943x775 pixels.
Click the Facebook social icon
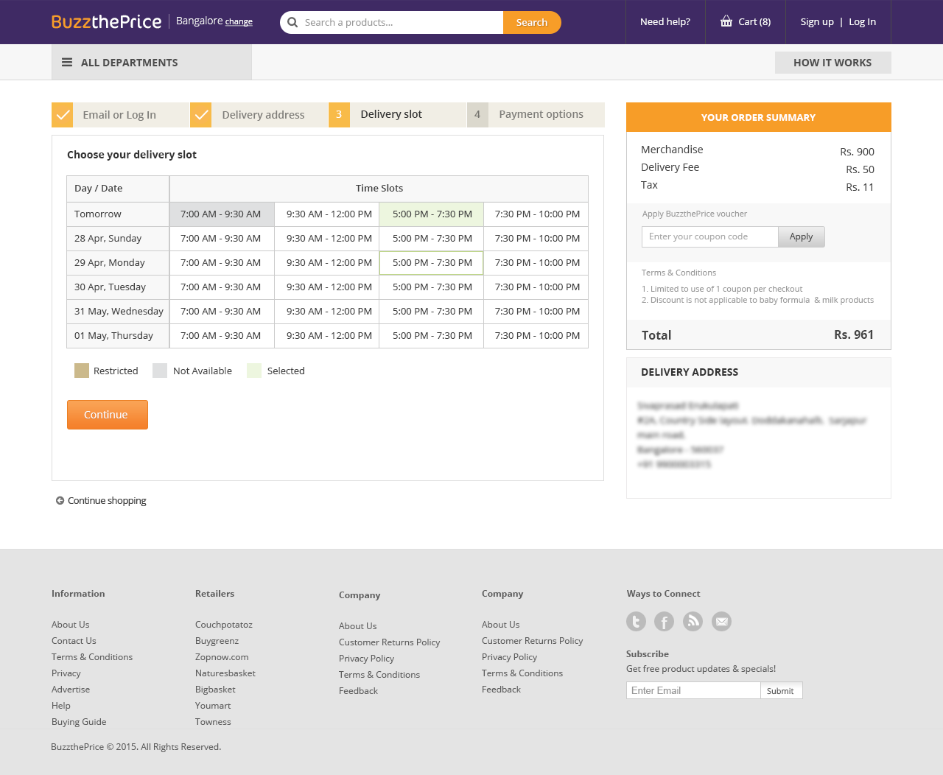[664, 622]
